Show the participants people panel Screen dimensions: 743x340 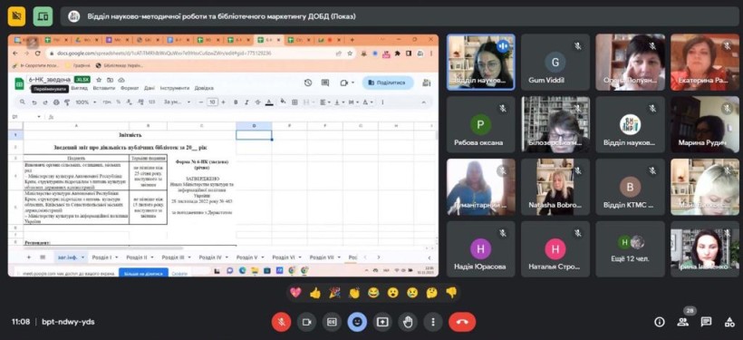[683, 323]
